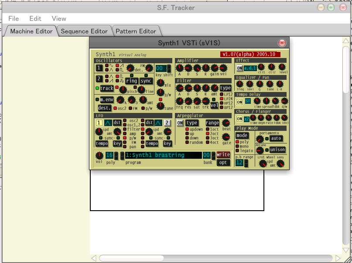Image resolution: width=352 pixels, height=263 pixels.
Task: Select LFO 1 number button
Action: coord(99,123)
